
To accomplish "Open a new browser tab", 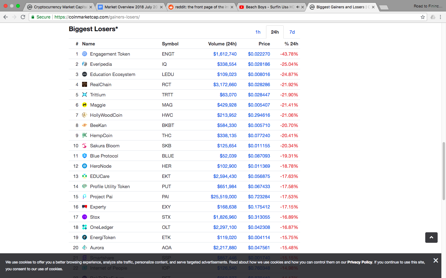I will coord(384,7).
